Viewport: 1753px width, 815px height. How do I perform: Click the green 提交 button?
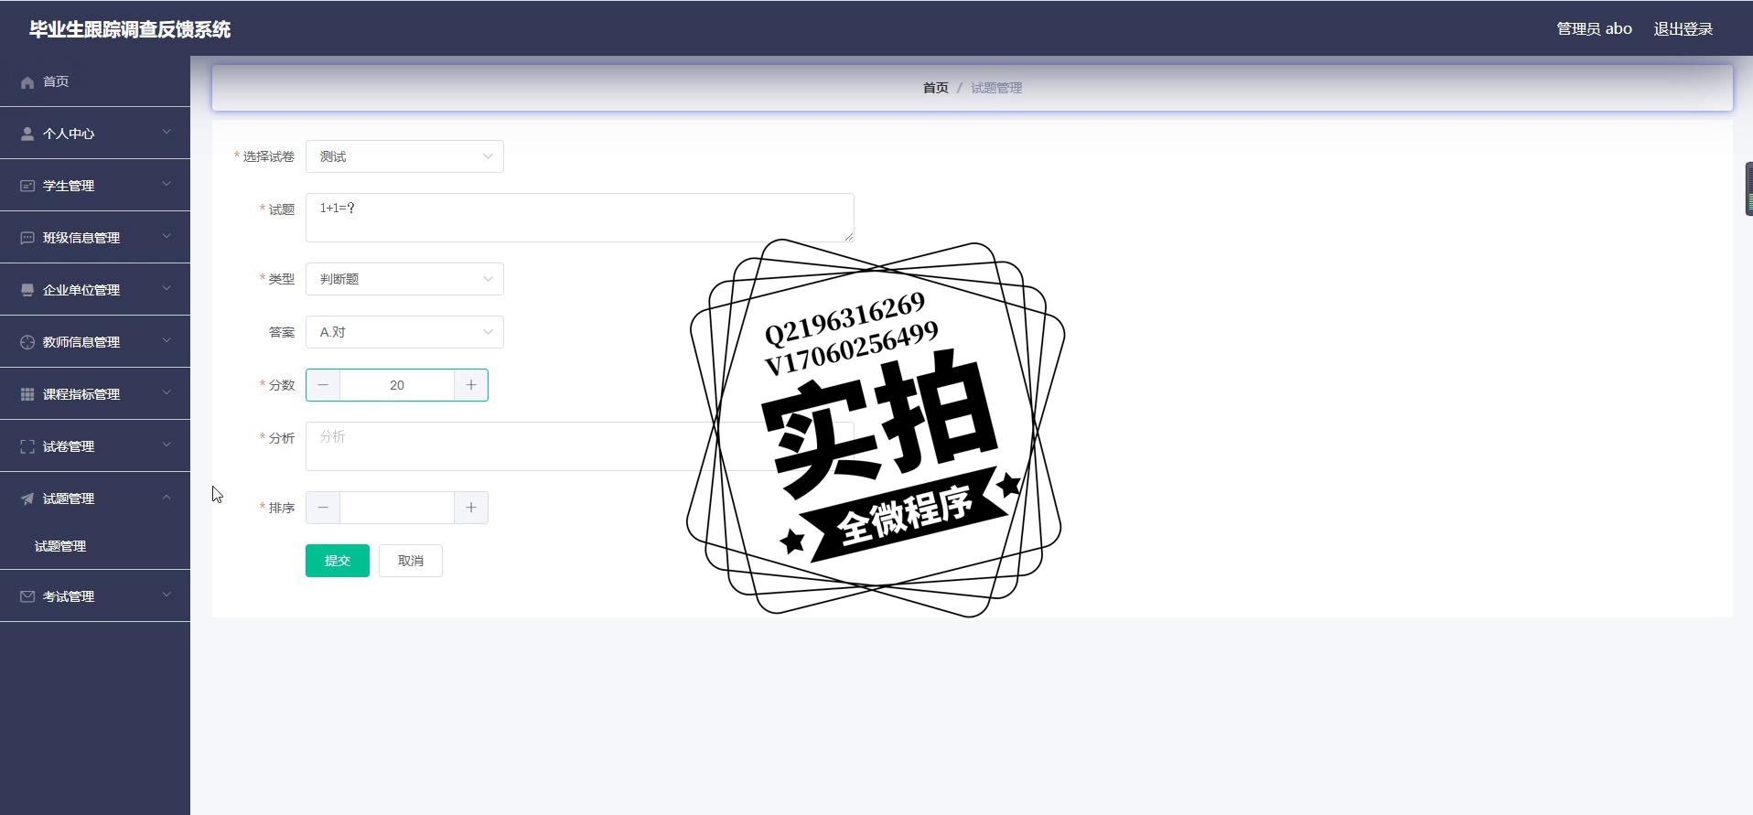338,561
